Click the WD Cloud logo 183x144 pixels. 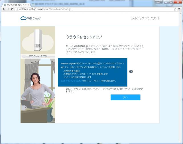click(31, 18)
